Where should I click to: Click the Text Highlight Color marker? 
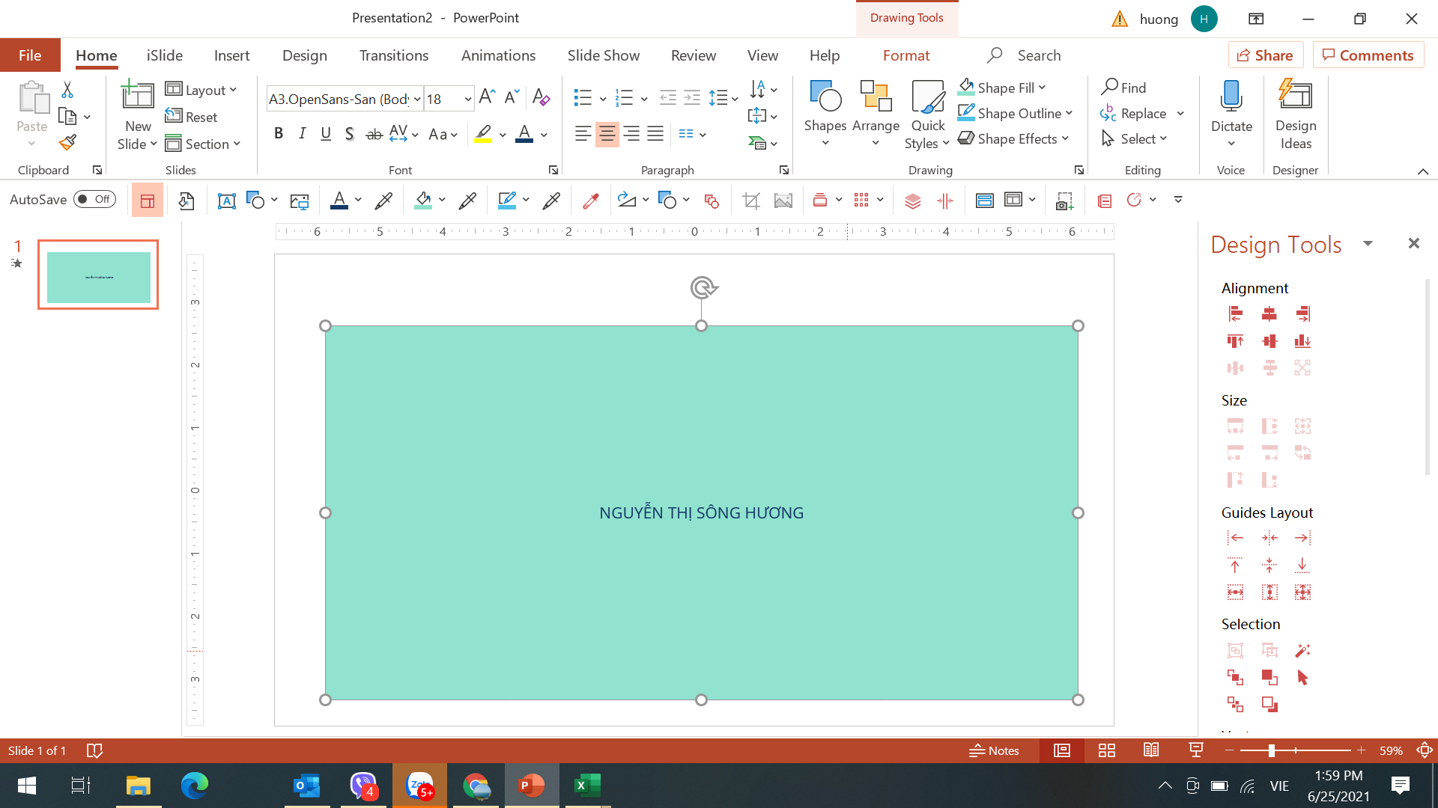[x=483, y=134]
